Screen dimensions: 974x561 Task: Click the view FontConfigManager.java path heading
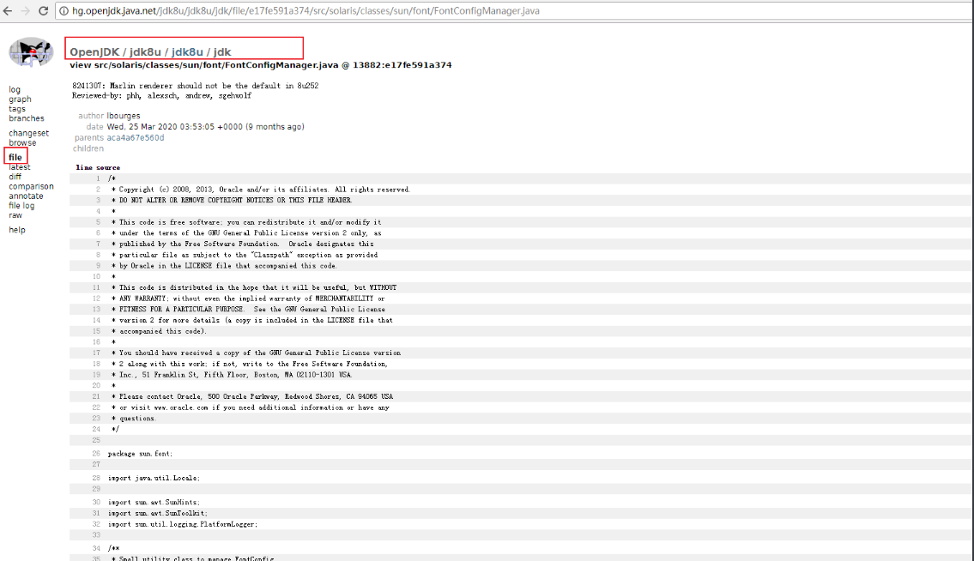coord(260,65)
